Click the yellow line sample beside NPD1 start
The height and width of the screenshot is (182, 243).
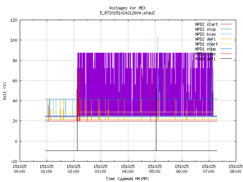click(226, 44)
